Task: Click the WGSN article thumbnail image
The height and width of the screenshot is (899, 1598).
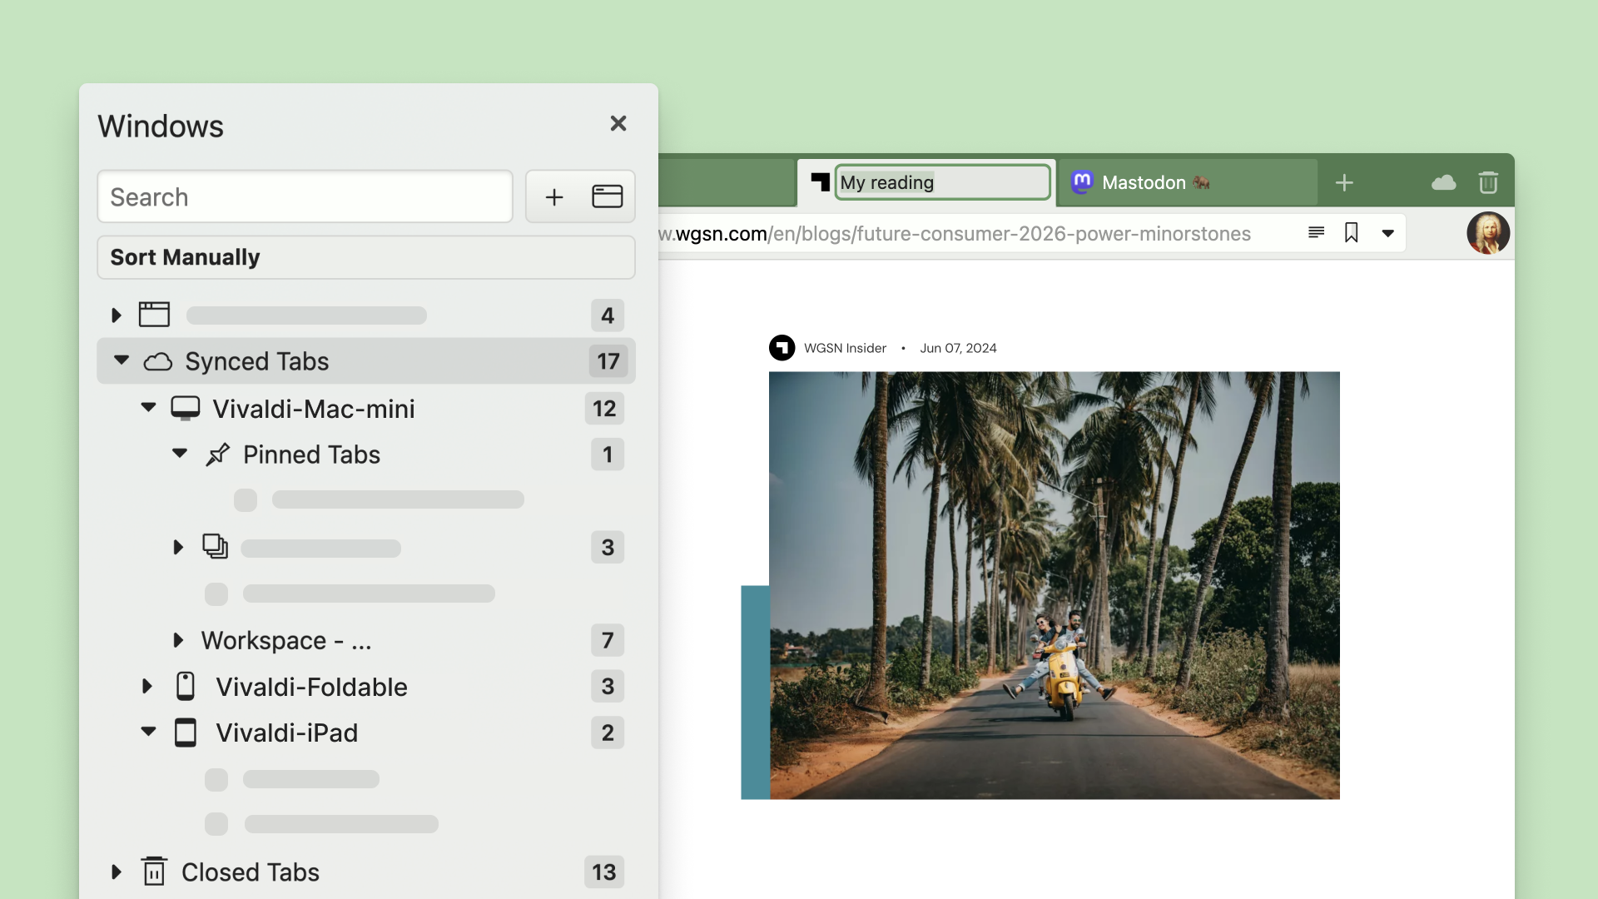Action: click(x=1054, y=585)
